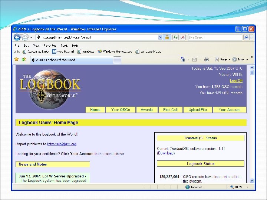Open the Edit menu
The height and width of the screenshot is (200, 267).
point(26,46)
